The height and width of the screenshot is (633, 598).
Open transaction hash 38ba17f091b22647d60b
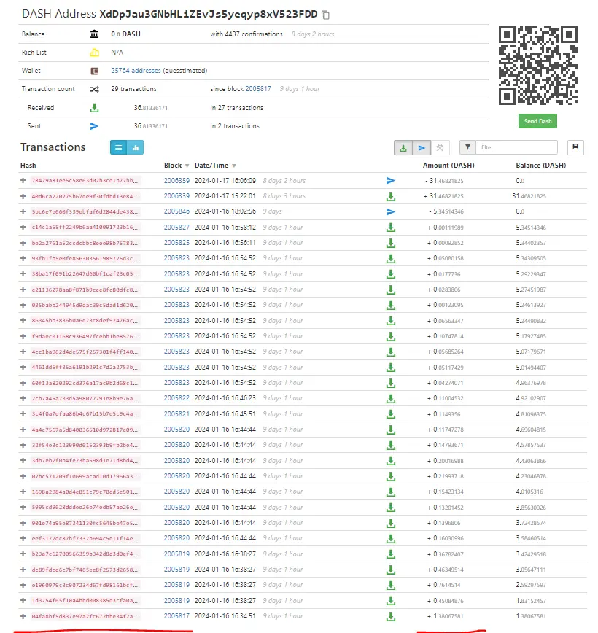coord(85,273)
